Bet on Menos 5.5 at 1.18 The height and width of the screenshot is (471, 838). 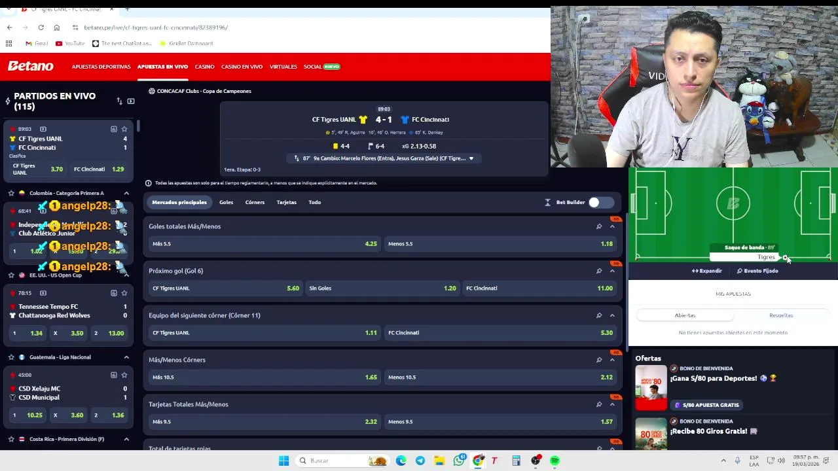pyautogui.click(x=500, y=244)
